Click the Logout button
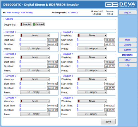 coord(128,12)
